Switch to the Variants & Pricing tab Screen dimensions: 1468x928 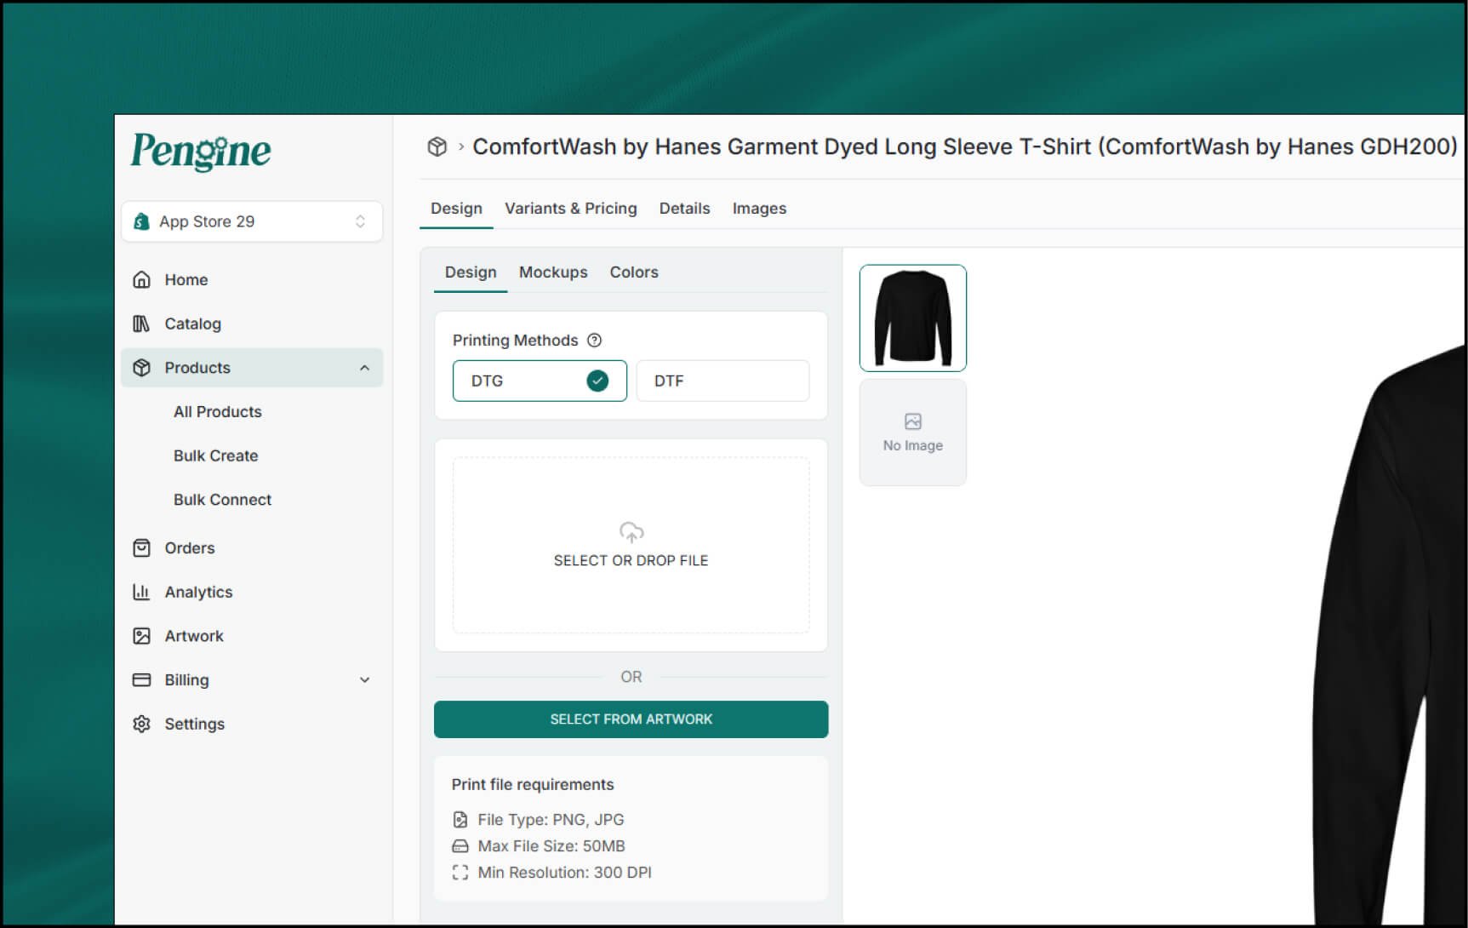pyautogui.click(x=571, y=208)
